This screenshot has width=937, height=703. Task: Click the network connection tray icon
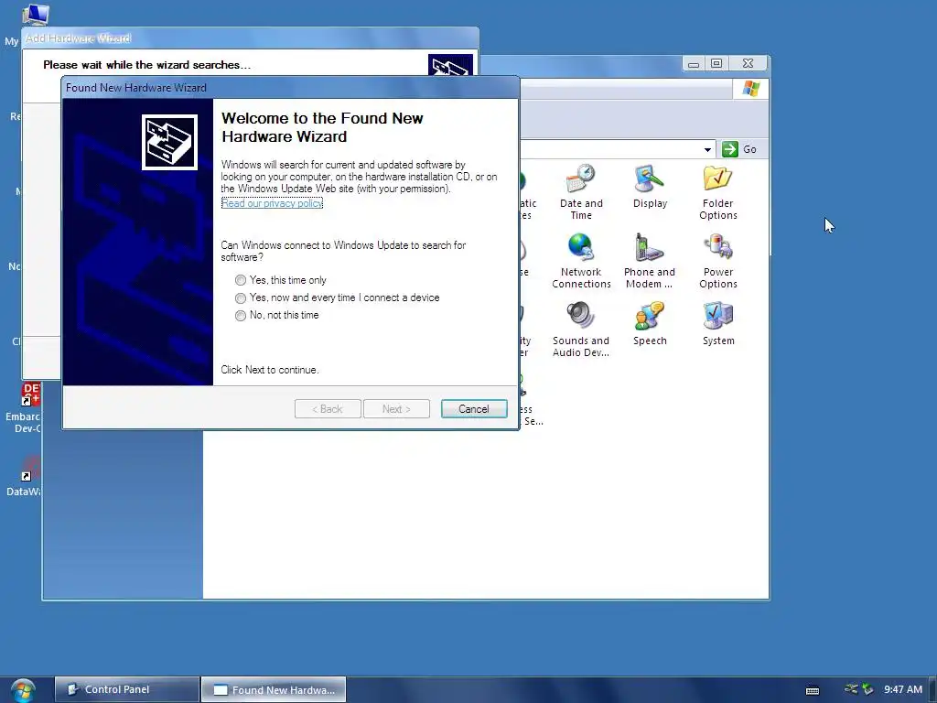tap(851, 688)
